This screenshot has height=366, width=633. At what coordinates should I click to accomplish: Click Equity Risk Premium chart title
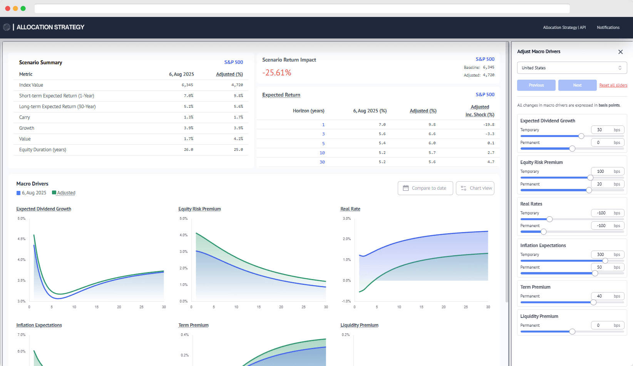199,209
